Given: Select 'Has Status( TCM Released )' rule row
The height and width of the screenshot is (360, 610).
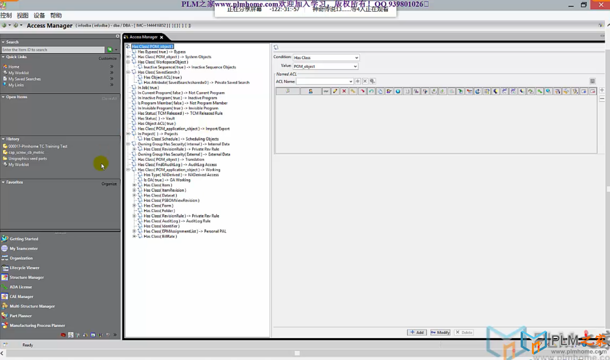Looking at the screenshot, I should pos(180,114).
